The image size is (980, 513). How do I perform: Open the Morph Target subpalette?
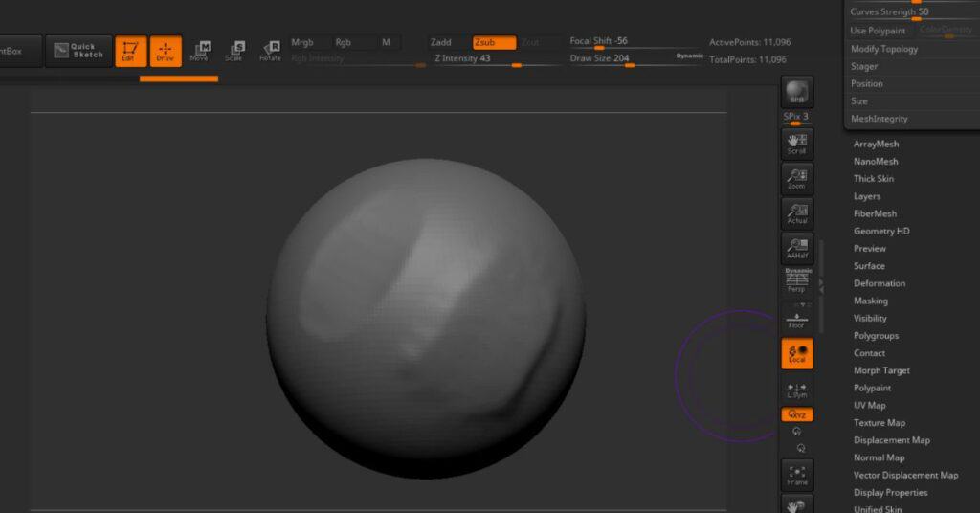coord(881,371)
